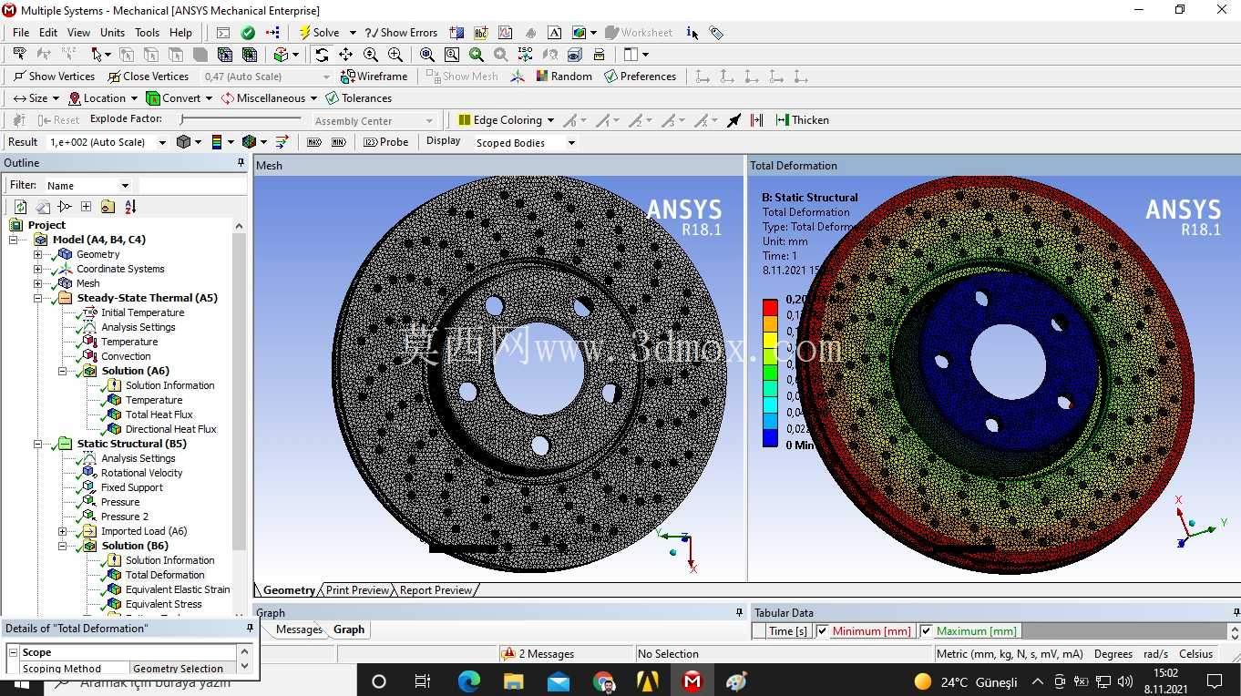Toggle the Maximum [mm] checkbox
The height and width of the screenshot is (696, 1241).
[x=927, y=631]
